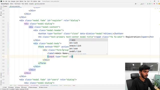160x90 pixels.
Task: Click '<label>Admin Name' on line 41
Action: 57,53
